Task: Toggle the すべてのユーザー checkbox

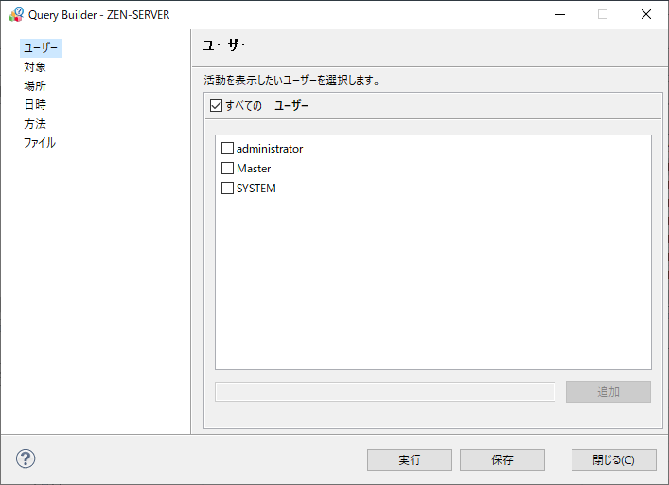Action: 216,106
